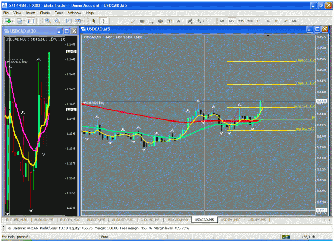Open the View menu
The height and width of the screenshot is (241, 334).
point(17,13)
